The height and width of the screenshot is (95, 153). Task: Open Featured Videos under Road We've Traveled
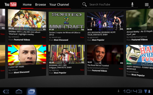click(99, 71)
